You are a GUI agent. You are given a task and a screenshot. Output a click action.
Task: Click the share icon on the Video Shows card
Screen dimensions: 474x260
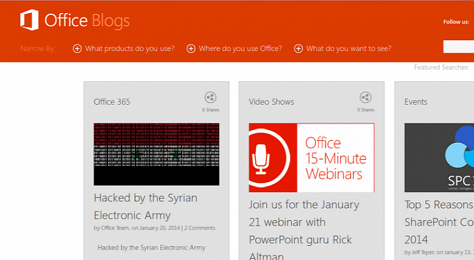click(365, 97)
